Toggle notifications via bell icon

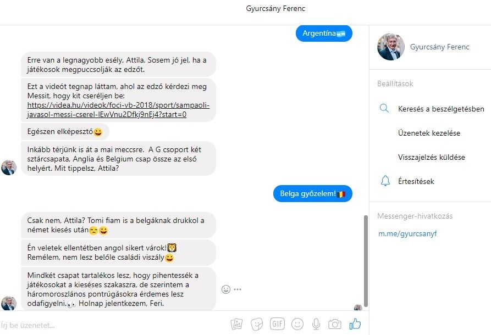(x=385, y=181)
